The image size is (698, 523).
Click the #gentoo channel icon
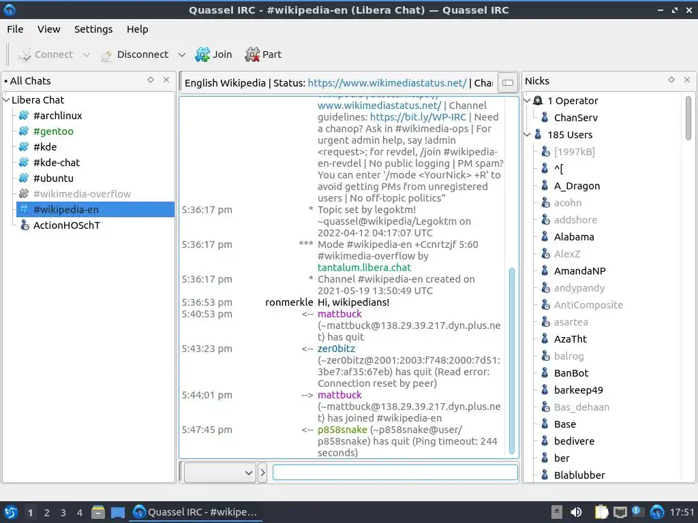point(24,131)
